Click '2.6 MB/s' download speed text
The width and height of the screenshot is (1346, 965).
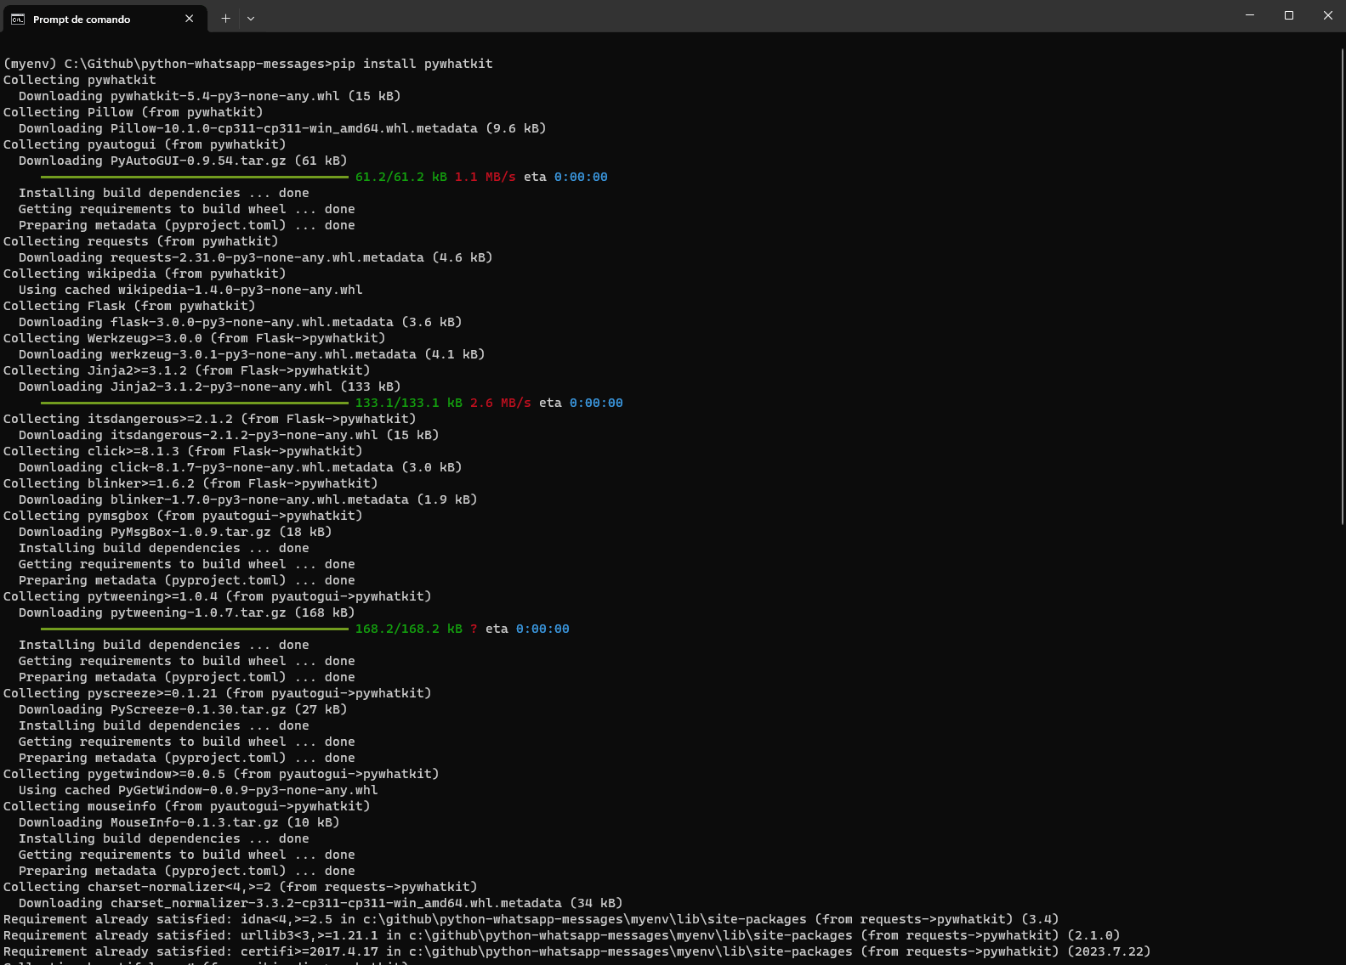[500, 403]
